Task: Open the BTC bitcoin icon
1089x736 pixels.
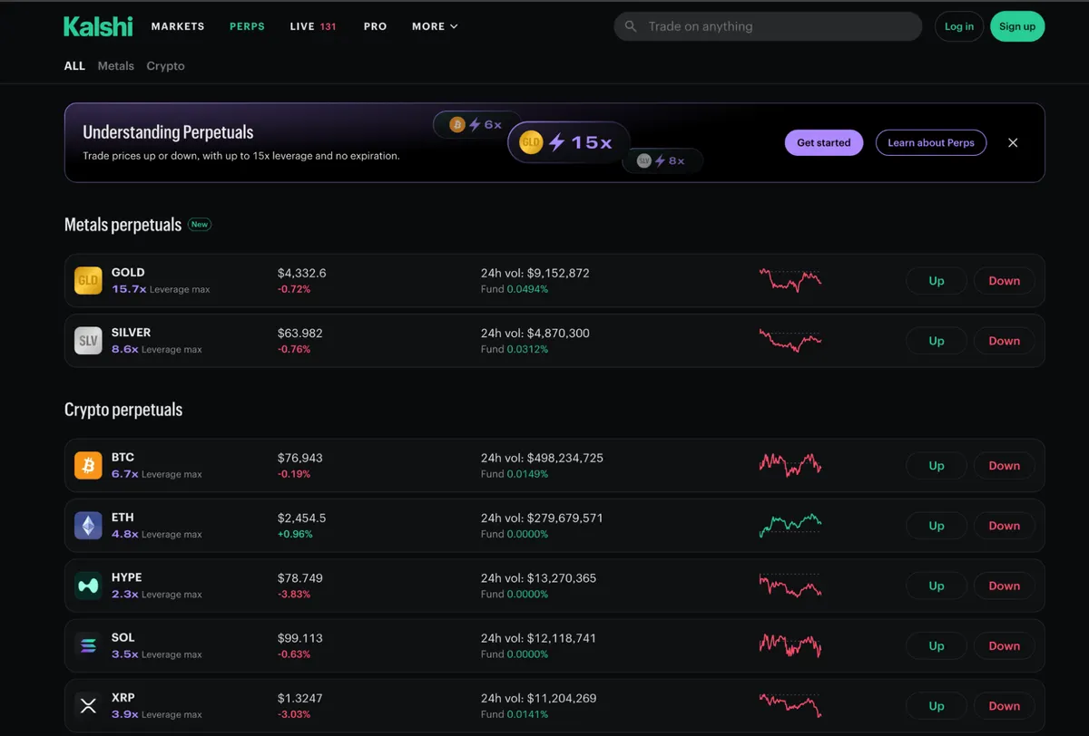Action: 88,466
